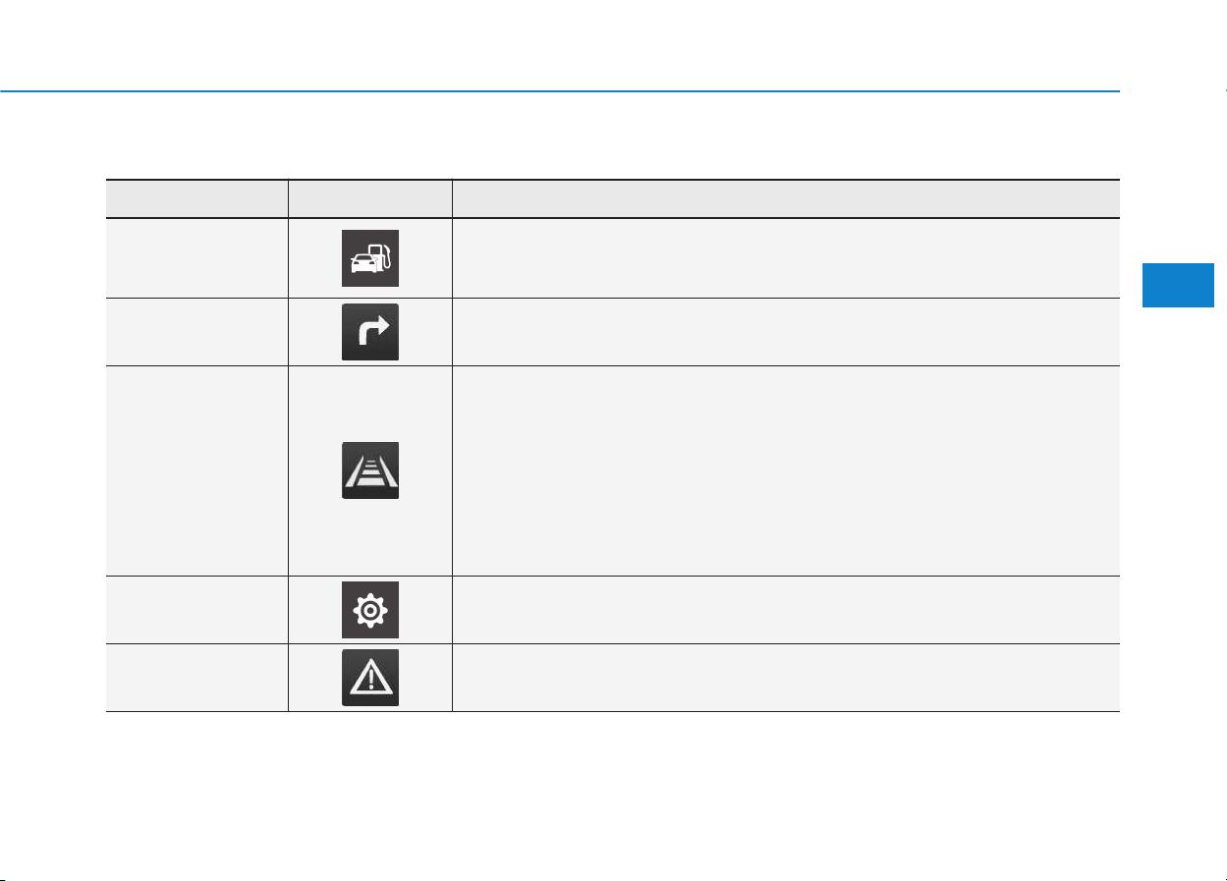Click the header cell above the icon column
This screenshot has height=881, width=1227.
[369, 198]
